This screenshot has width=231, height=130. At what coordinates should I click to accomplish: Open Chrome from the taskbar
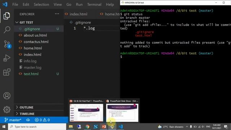click(x=87, y=127)
